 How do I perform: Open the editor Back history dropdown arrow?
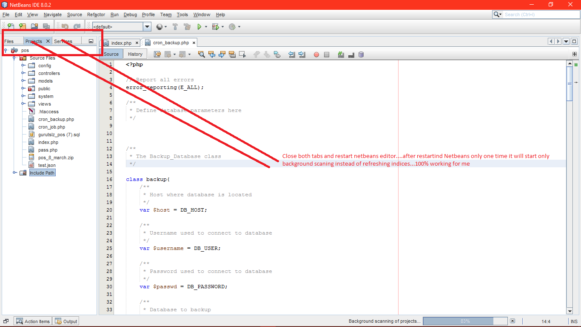click(x=174, y=54)
